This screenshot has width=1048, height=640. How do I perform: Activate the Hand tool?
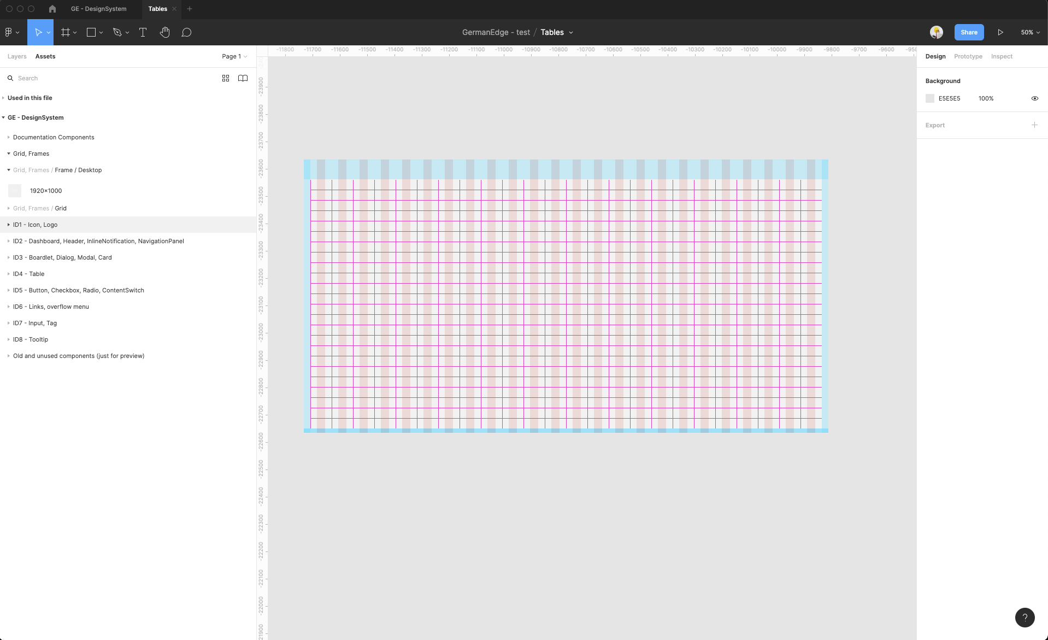[x=164, y=32]
